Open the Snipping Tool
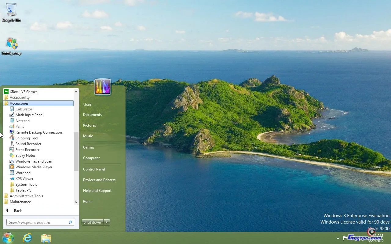 tap(27, 138)
